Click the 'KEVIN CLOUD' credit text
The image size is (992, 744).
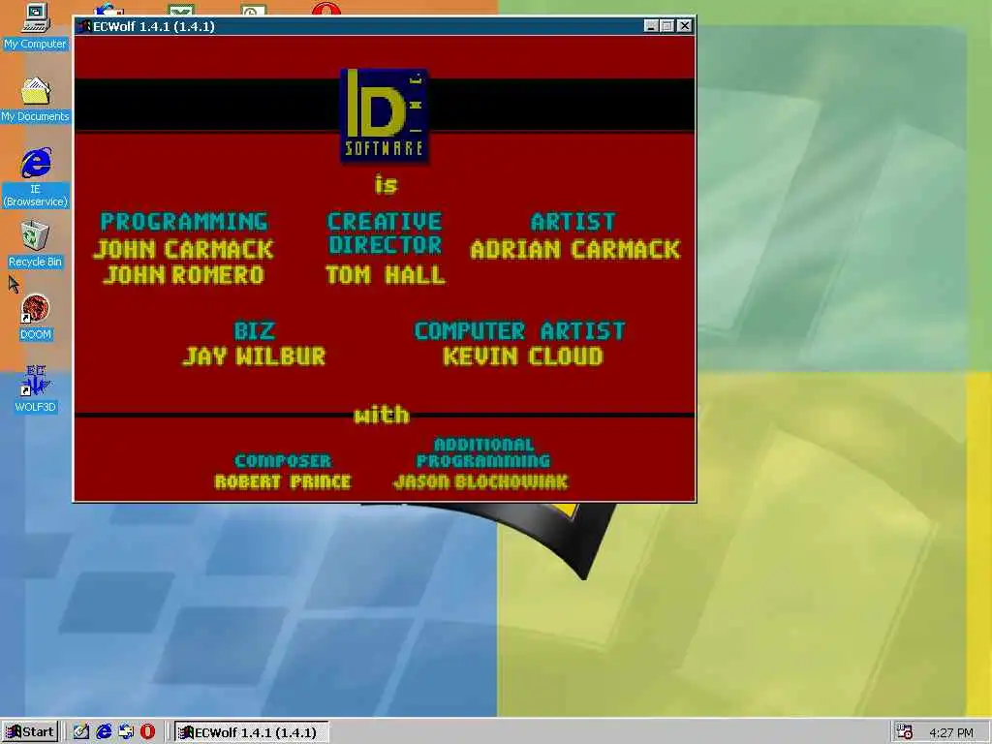[x=522, y=356]
